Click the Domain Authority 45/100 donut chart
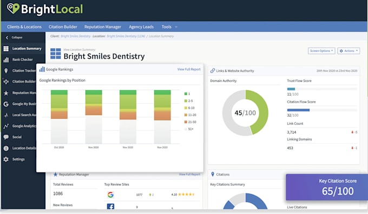Image resolution: width=368 pixels, height=214 pixels. tap(245, 113)
